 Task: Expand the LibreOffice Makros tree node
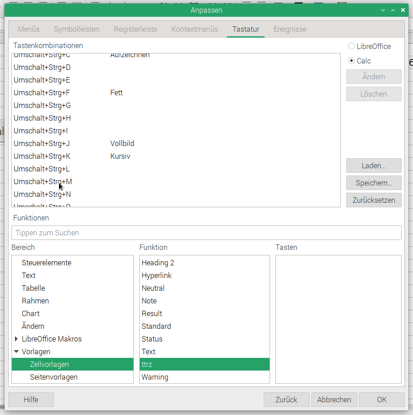[x=17, y=339]
